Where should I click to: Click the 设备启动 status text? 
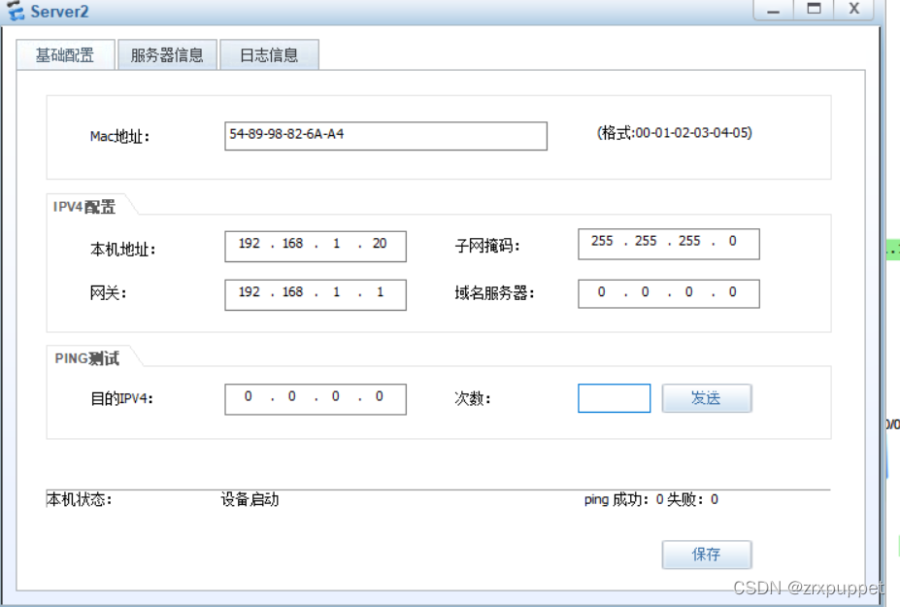[250, 499]
